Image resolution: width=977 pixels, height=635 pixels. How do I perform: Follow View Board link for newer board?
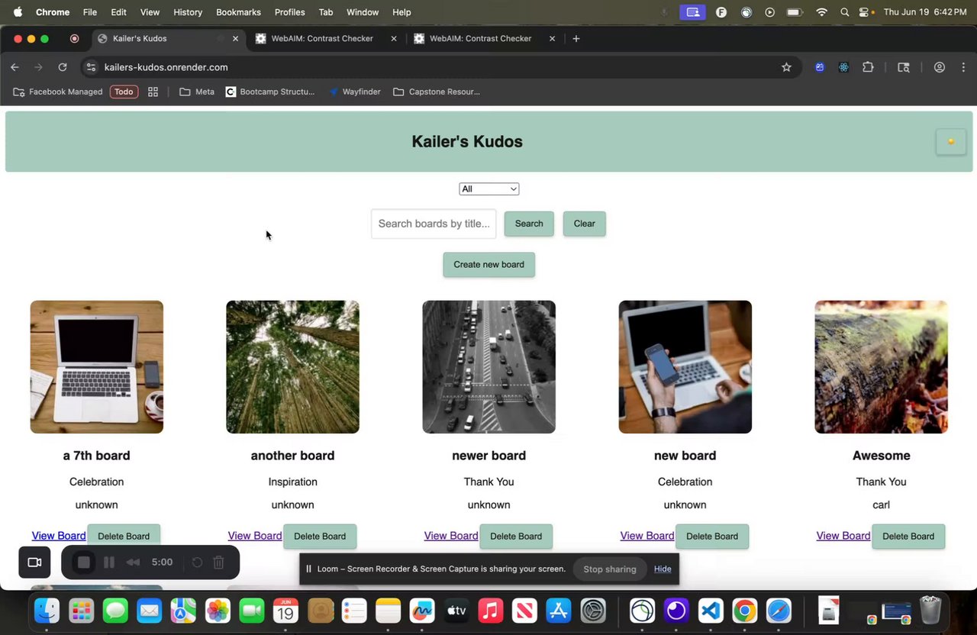(451, 536)
